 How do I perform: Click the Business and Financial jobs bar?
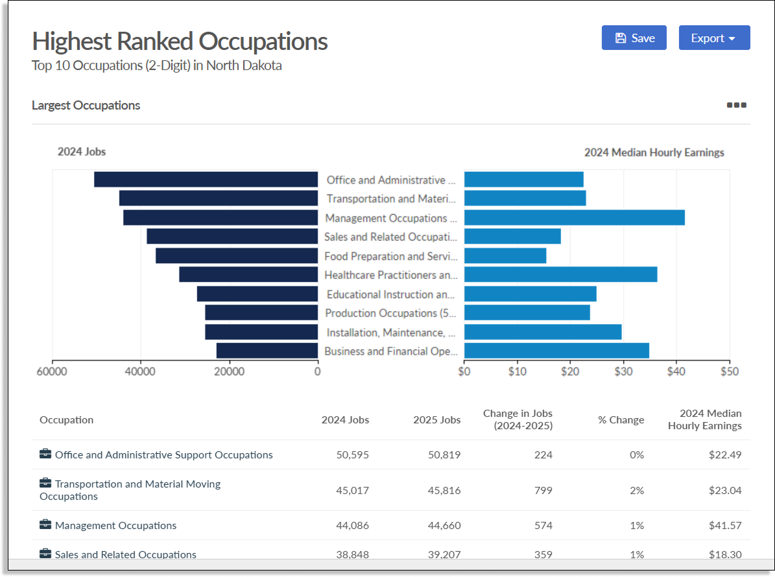coord(267,351)
